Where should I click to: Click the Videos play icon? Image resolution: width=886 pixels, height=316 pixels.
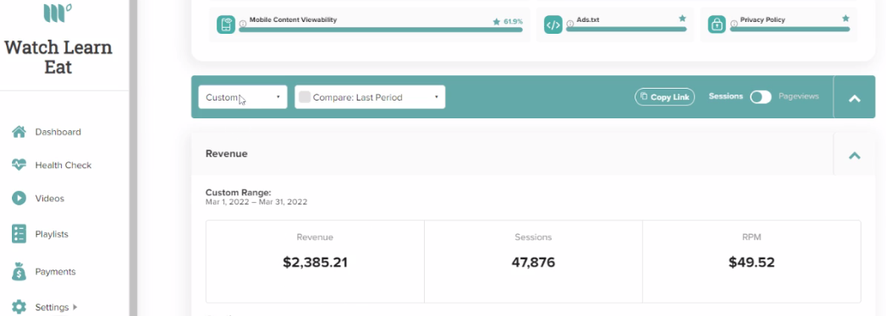[x=19, y=199]
